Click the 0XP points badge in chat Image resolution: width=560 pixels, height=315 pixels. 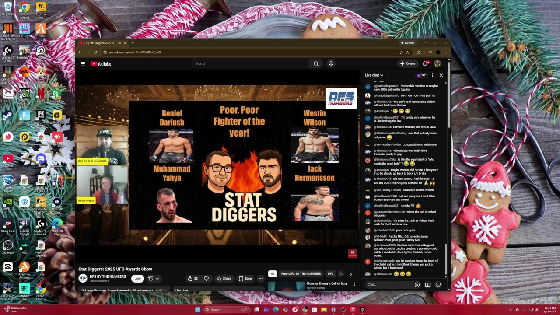[422, 75]
